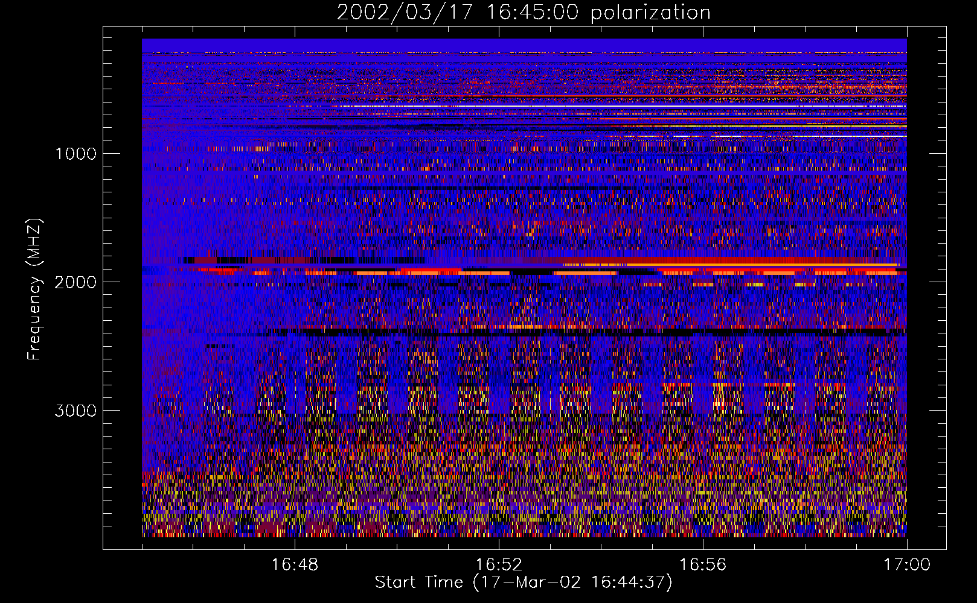Click the 16:56 time tick label
This screenshot has width=977, height=603.
pos(703,565)
